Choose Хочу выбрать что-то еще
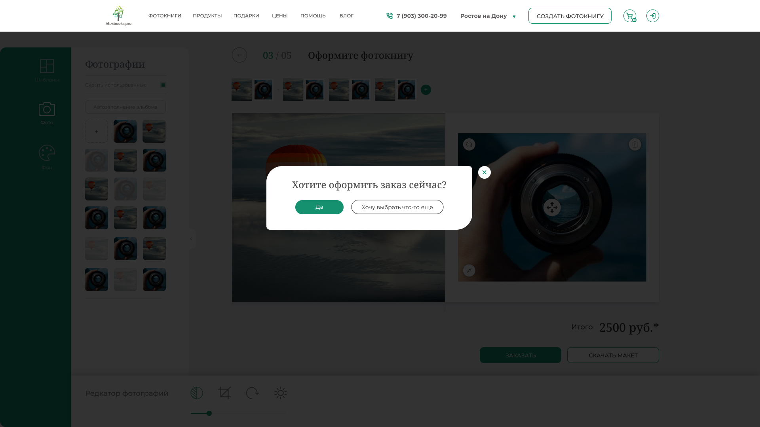 [397, 207]
